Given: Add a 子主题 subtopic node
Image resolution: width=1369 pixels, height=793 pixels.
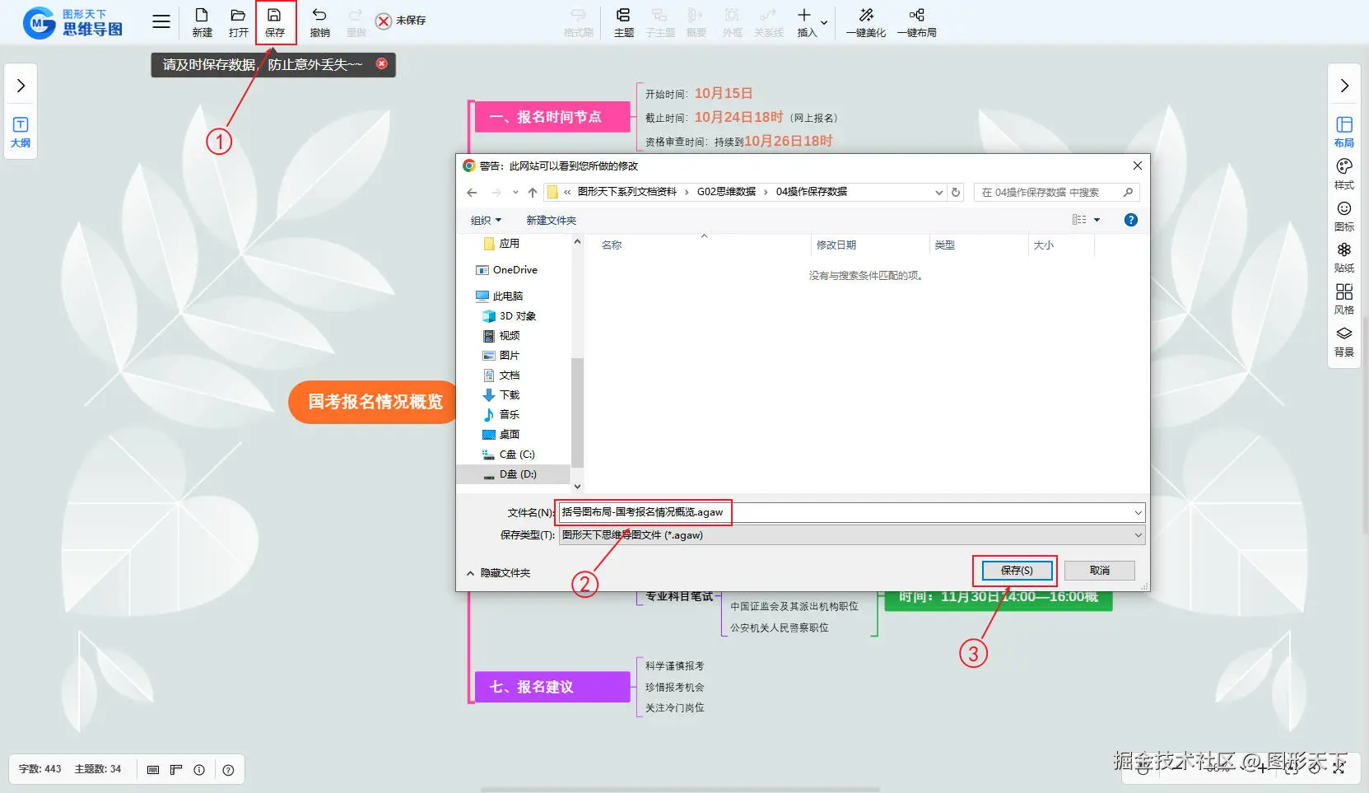Looking at the screenshot, I should point(659,22).
